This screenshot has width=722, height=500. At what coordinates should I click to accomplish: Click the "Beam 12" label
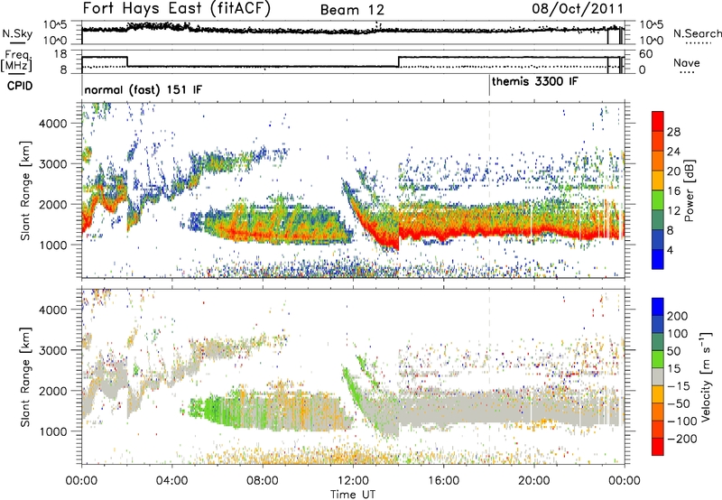click(352, 10)
